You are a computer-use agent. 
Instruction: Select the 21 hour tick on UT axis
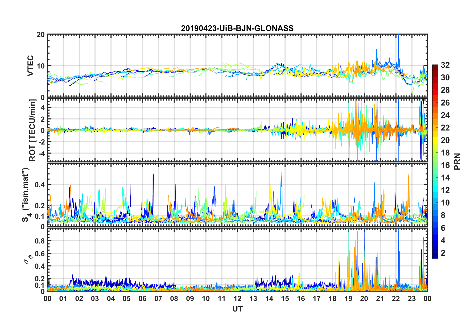click(380, 298)
